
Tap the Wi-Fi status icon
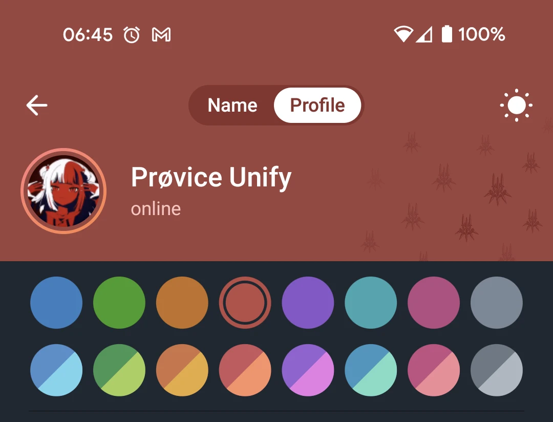click(x=403, y=34)
